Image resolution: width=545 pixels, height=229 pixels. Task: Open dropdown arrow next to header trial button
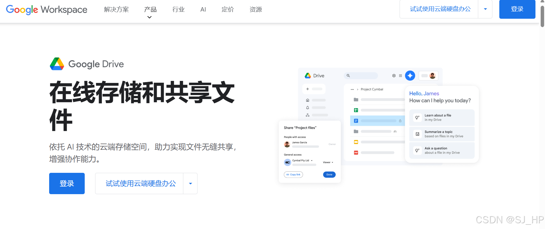click(485, 9)
